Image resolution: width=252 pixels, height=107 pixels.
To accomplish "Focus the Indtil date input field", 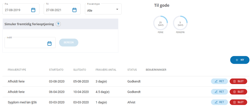I will pyautogui.click(x=30, y=42).
